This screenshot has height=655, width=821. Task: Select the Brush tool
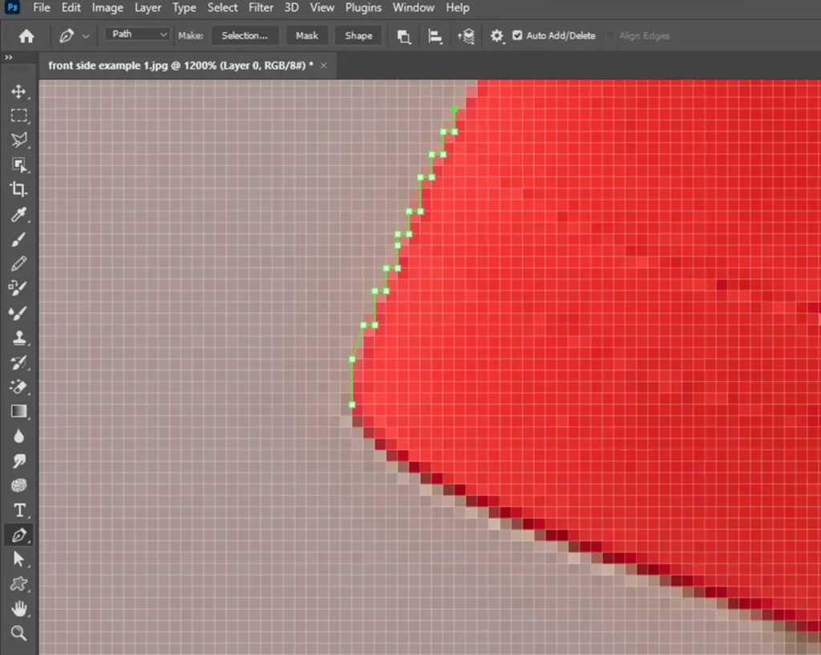[x=19, y=239]
